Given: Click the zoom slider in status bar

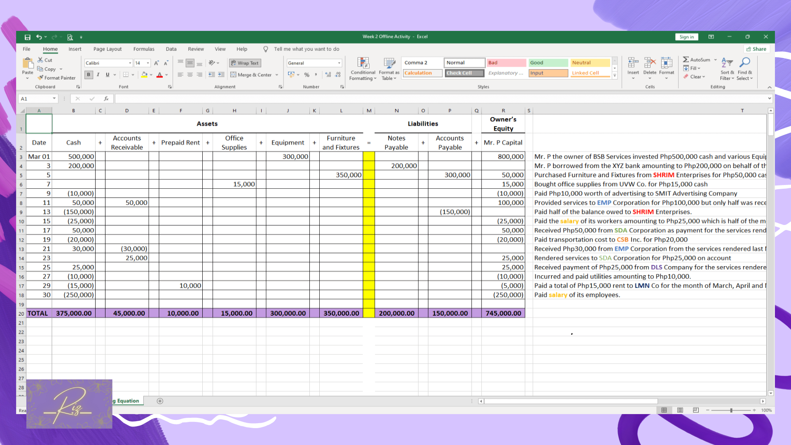Looking at the screenshot, I should pyautogui.click(x=731, y=410).
